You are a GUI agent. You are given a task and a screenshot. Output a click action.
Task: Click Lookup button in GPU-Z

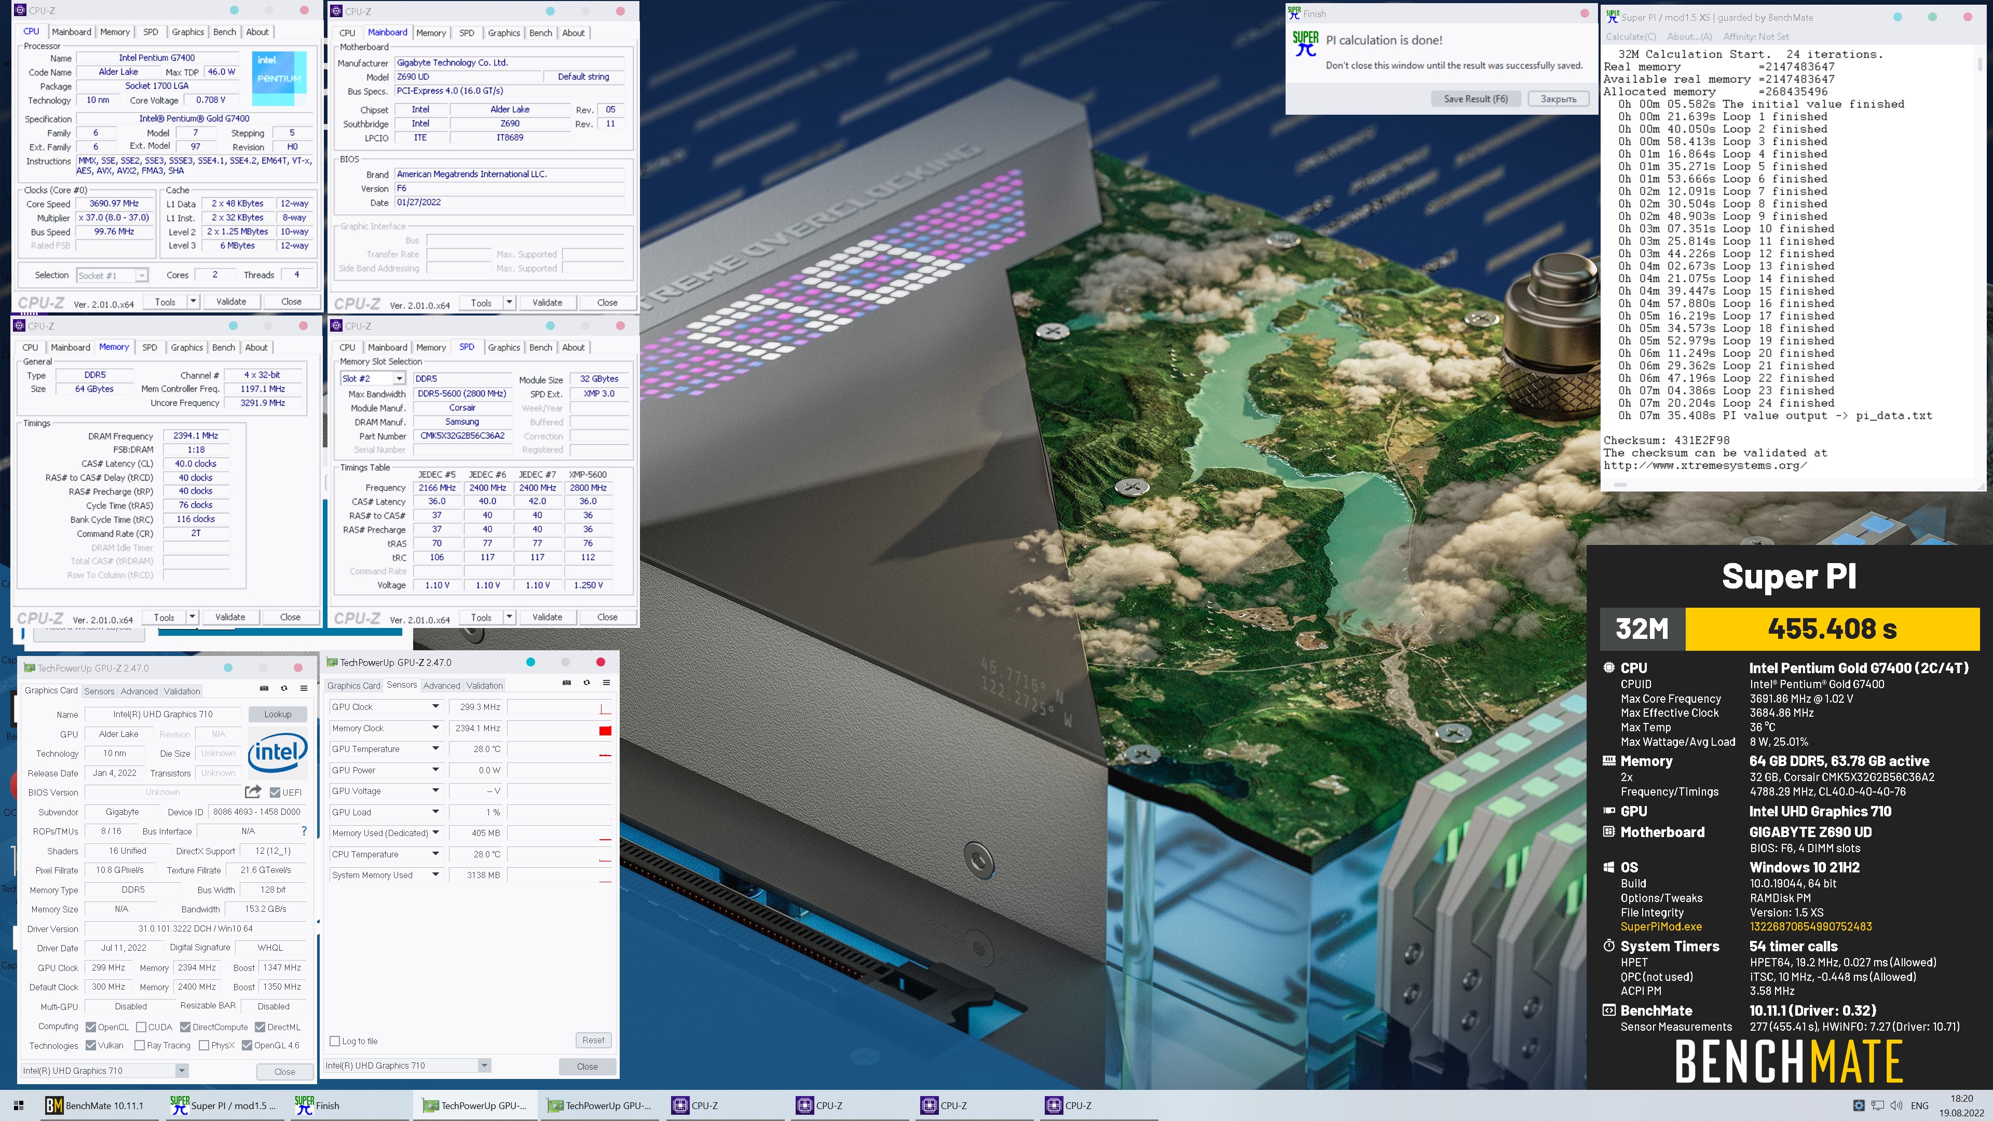(x=277, y=714)
